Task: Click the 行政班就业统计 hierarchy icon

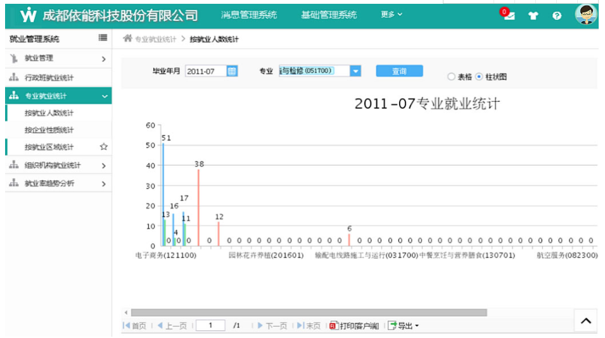Action: 14,77
